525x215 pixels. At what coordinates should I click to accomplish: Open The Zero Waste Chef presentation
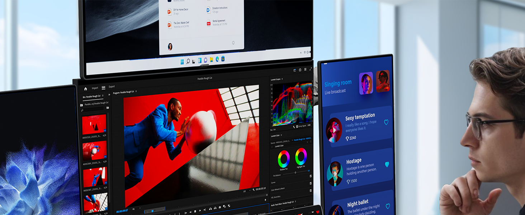(x=179, y=24)
